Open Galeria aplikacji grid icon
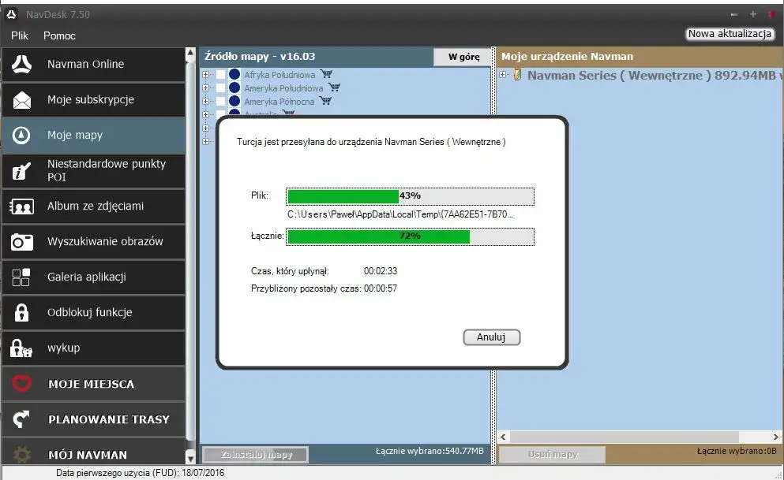784x480 pixels. pos(22,277)
